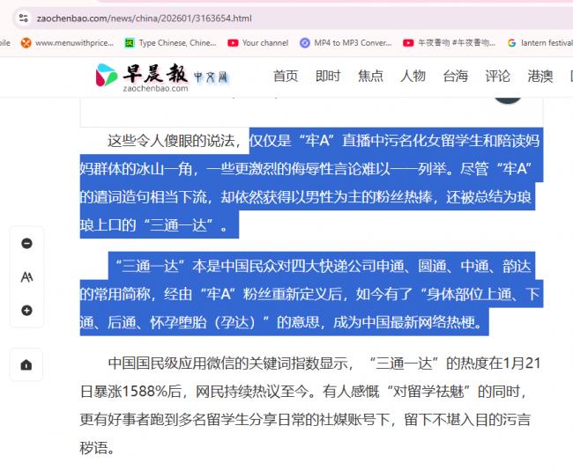Viewport: 573px width, 470px height.
Task: Select the 即时 nav menu item
Action: [328, 76]
